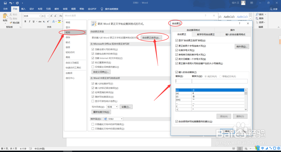Screen dimensions: 281x152
Task: Click Custom Dictionaries button (自定义词典)
Action: 101,72
